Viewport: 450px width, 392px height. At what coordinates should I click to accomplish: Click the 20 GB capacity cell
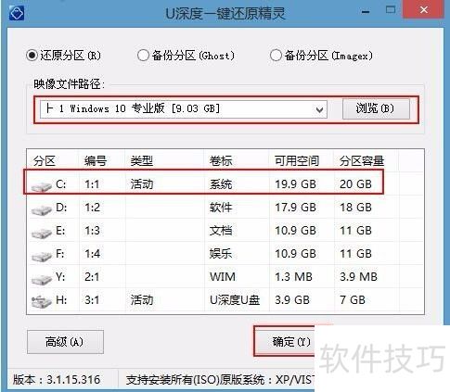tap(355, 184)
